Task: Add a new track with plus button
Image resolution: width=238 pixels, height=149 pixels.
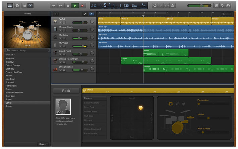Action: coord(56,14)
